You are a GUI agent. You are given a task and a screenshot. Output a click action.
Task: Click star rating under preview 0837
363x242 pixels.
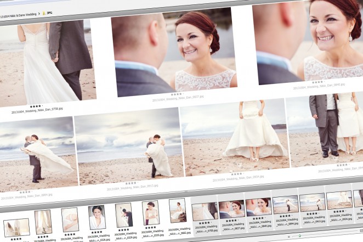click(177, 94)
